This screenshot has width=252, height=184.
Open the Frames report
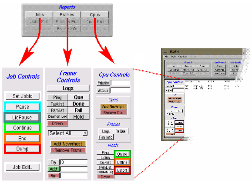67,15
